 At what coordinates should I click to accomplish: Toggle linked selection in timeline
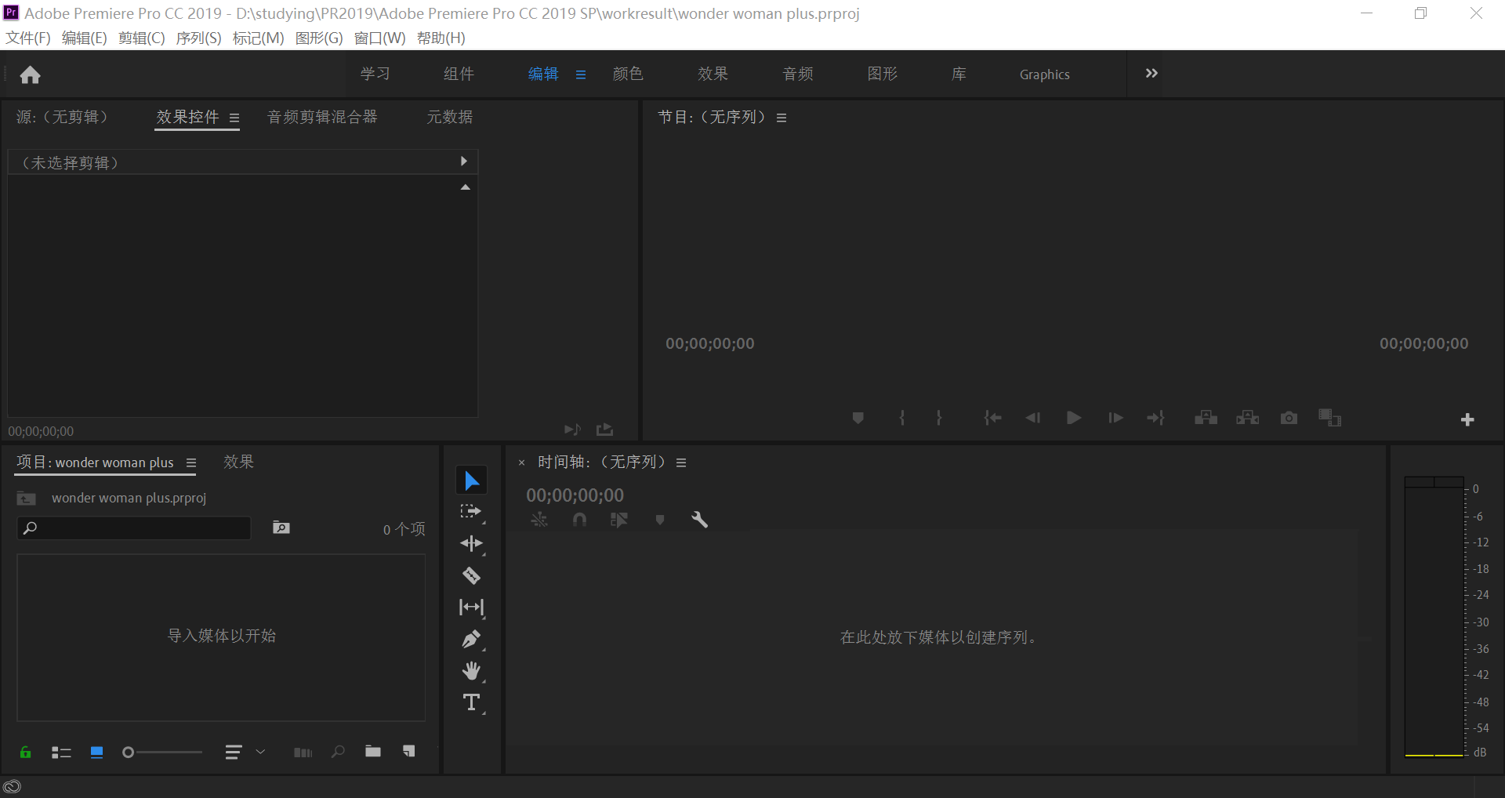tap(619, 520)
